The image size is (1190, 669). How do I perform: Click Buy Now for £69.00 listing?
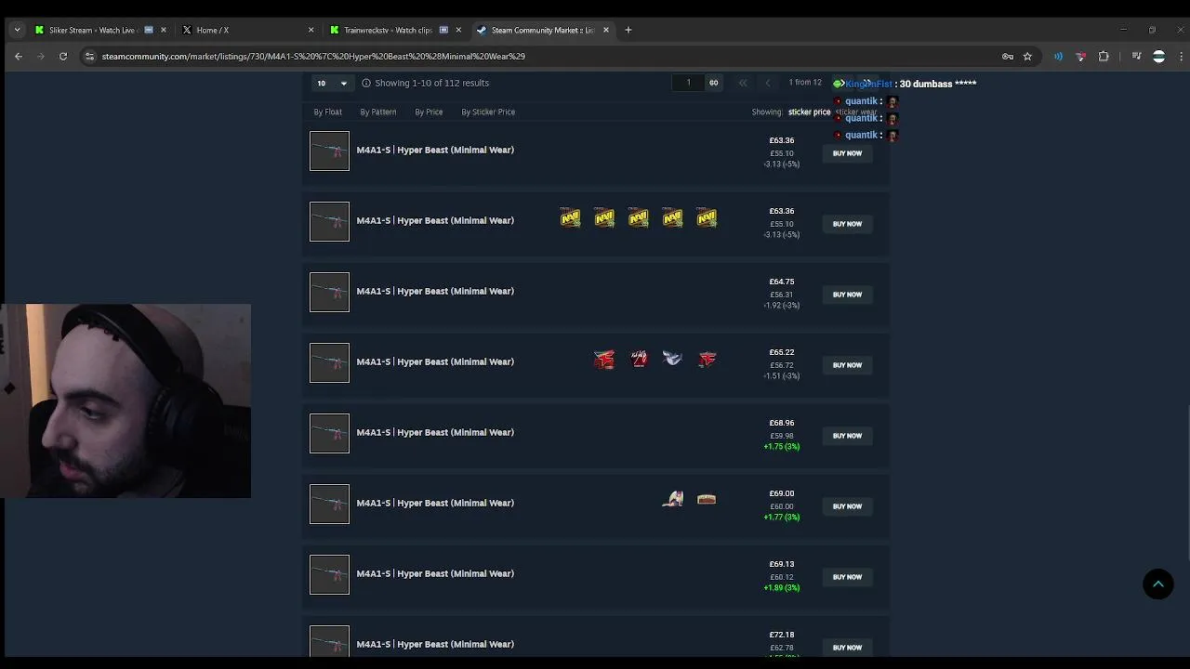pyautogui.click(x=847, y=506)
